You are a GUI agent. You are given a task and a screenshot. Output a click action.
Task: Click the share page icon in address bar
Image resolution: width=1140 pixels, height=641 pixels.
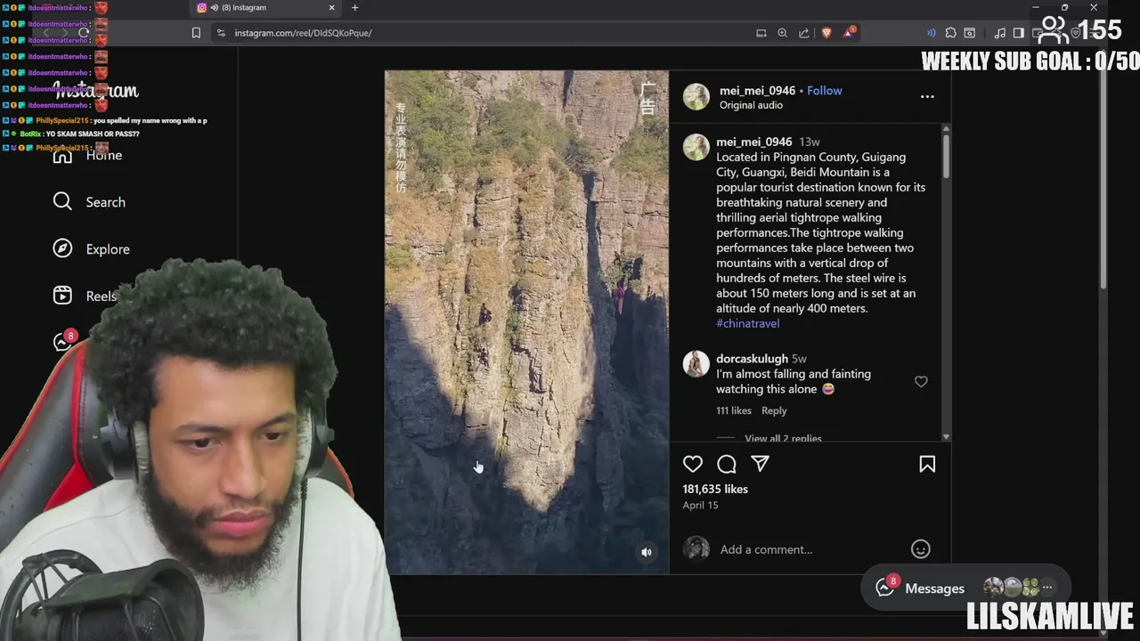coord(803,33)
